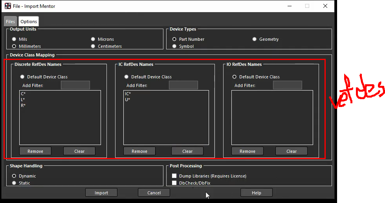Select Static shape handling
Image resolution: width=385 pixels, height=203 pixels.
point(14,183)
